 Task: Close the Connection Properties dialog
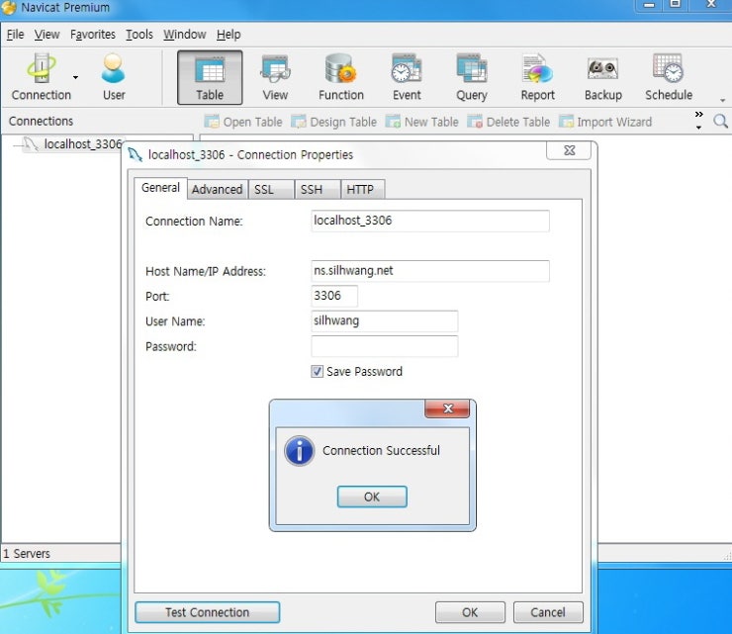point(569,150)
